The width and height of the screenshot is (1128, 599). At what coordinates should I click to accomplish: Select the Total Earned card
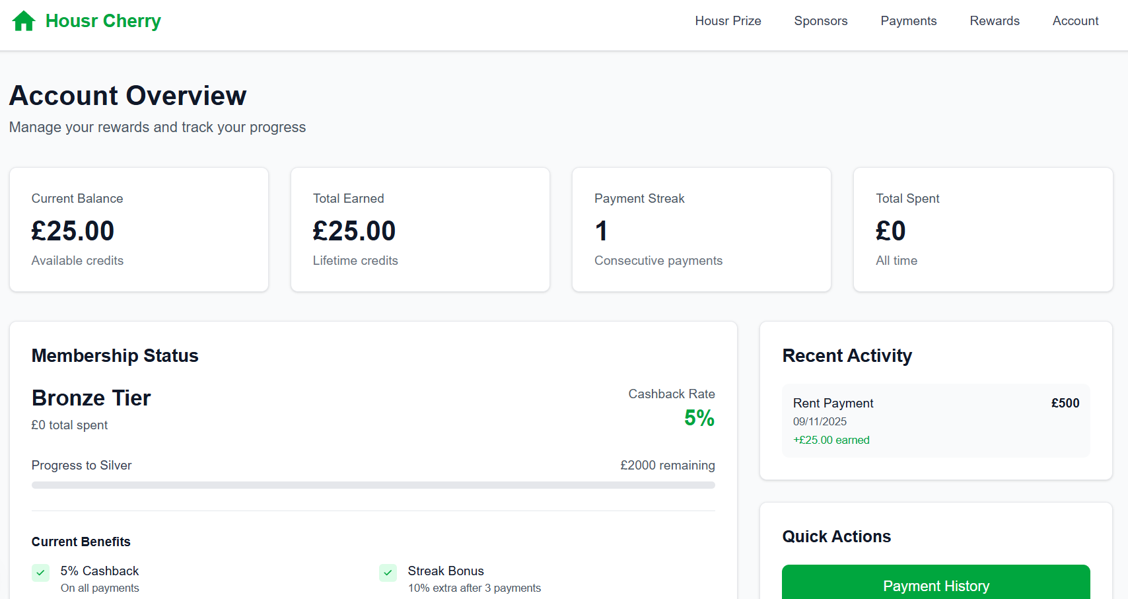pos(420,229)
